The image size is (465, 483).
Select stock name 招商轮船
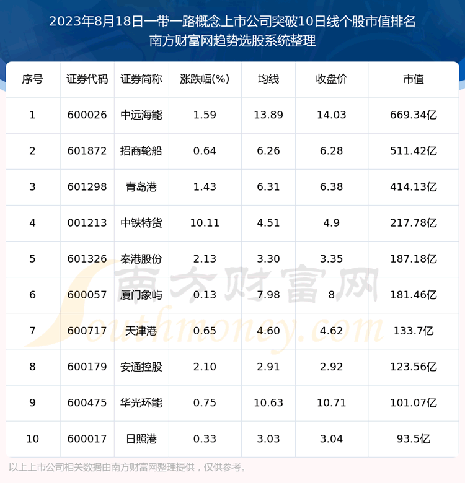point(141,151)
